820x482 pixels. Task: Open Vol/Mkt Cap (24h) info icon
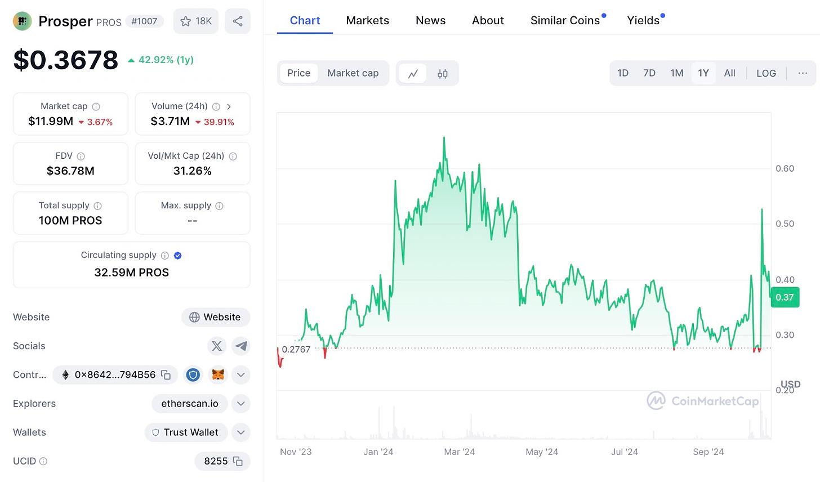click(233, 156)
